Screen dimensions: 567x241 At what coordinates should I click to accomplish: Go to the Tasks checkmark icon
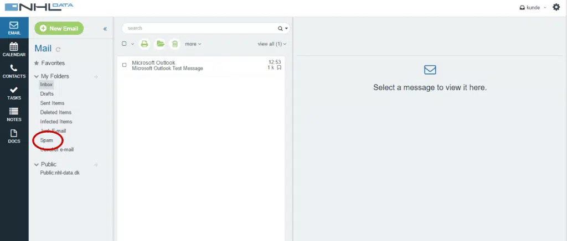(x=14, y=93)
